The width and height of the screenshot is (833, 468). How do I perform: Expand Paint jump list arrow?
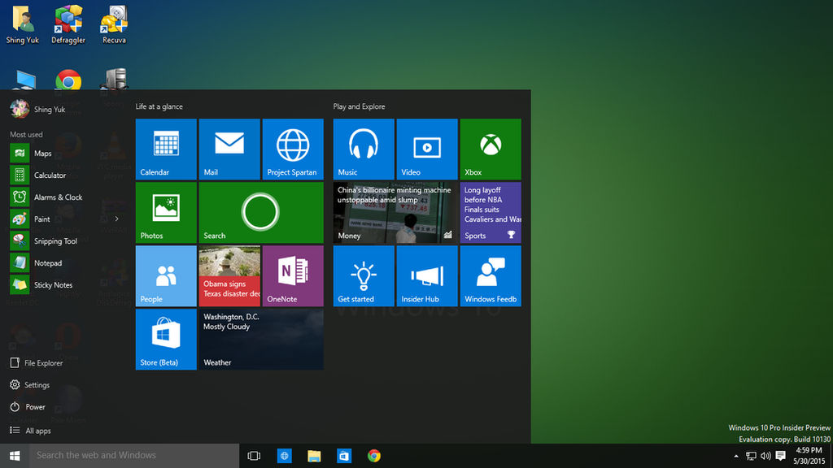pos(117,219)
